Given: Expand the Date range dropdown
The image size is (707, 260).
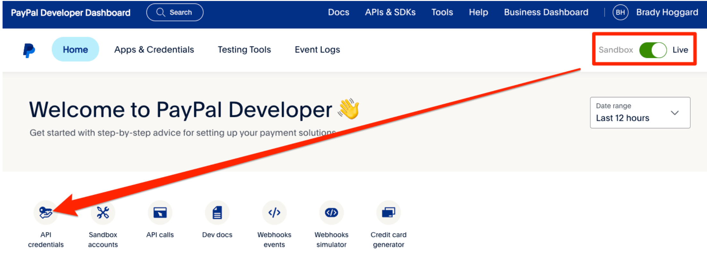Looking at the screenshot, I should click(640, 113).
